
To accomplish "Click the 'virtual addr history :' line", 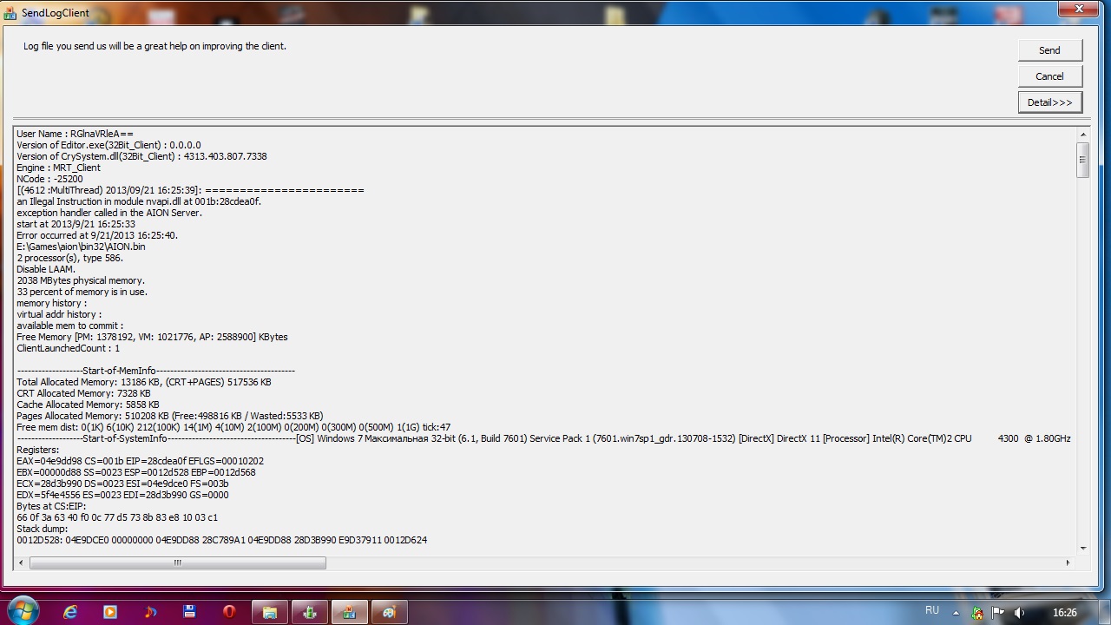I will click(59, 314).
